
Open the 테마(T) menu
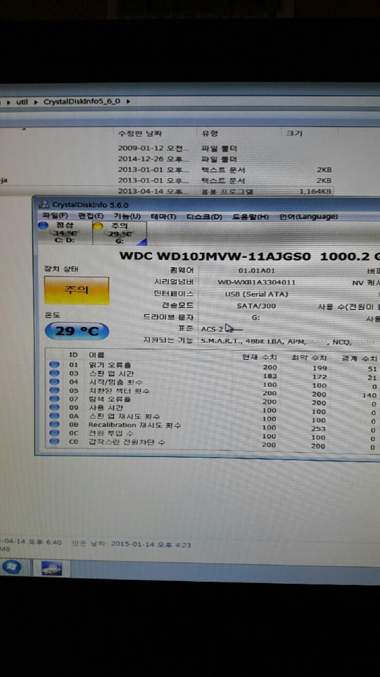(163, 216)
